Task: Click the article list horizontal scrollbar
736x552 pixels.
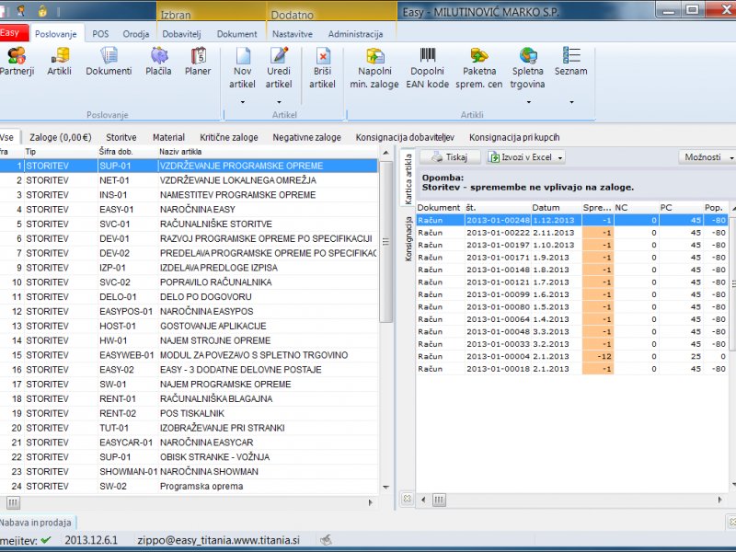Action: click(x=184, y=503)
